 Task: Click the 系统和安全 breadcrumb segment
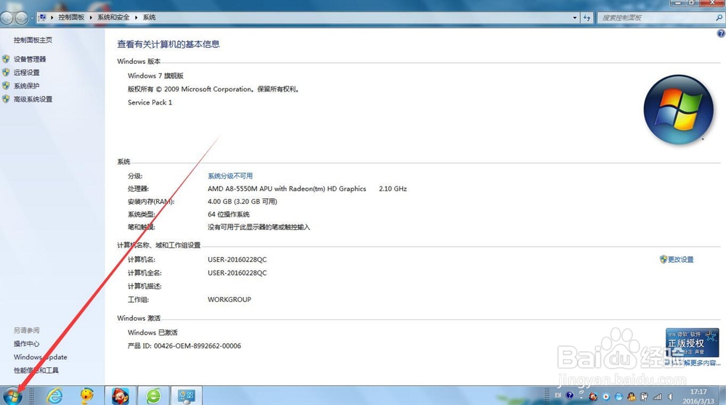coord(113,17)
